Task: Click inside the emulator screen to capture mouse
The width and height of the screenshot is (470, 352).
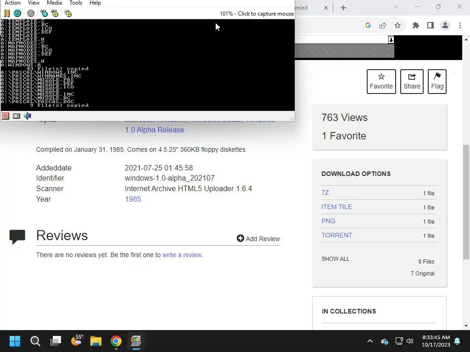Action: [x=147, y=65]
